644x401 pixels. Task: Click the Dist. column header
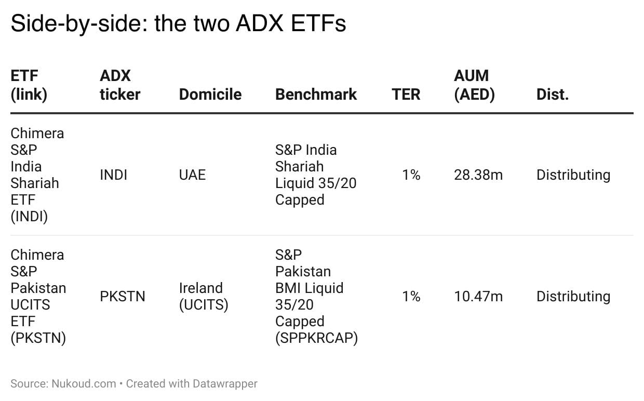[552, 95]
